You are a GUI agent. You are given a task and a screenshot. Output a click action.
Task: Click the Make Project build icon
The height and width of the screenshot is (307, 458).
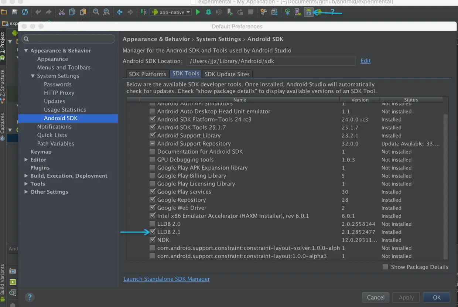point(143,12)
